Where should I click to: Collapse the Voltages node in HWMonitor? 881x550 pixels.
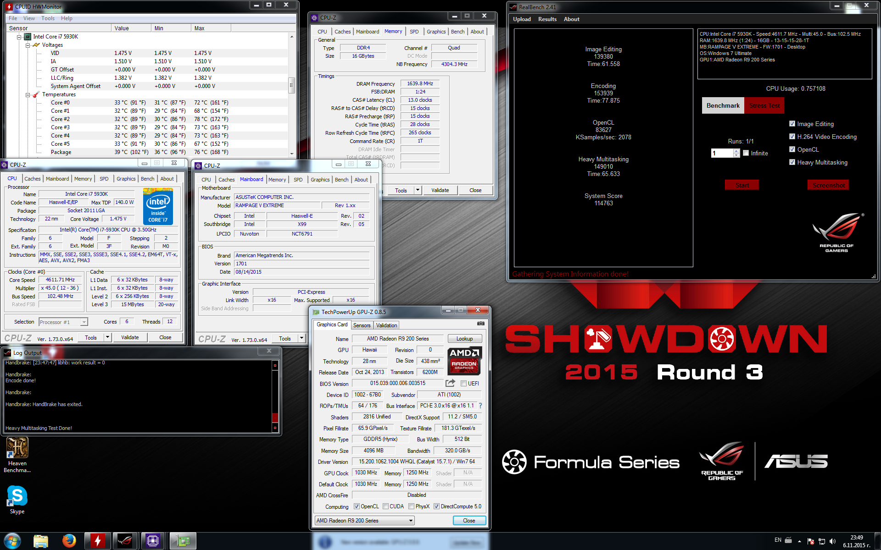28,45
